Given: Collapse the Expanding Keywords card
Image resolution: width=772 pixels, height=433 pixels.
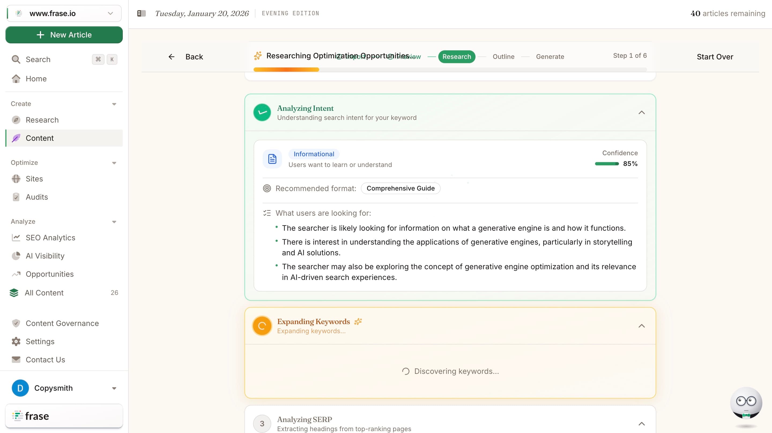Looking at the screenshot, I should pos(642,326).
